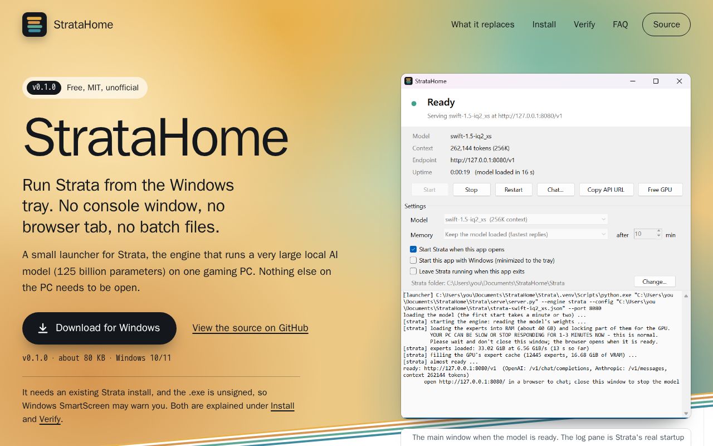Open the FAQ nav item
This screenshot has height=446, width=713.
pos(621,25)
